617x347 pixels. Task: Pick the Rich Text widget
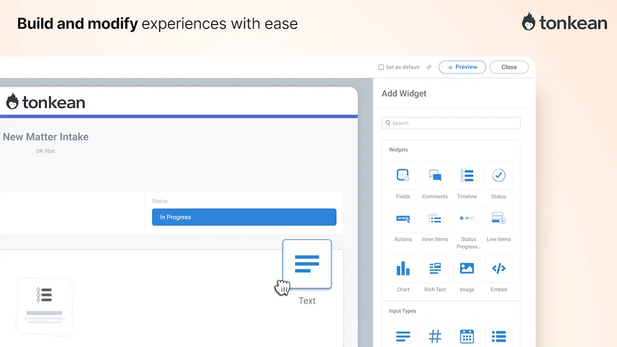pyautogui.click(x=435, y=269)
